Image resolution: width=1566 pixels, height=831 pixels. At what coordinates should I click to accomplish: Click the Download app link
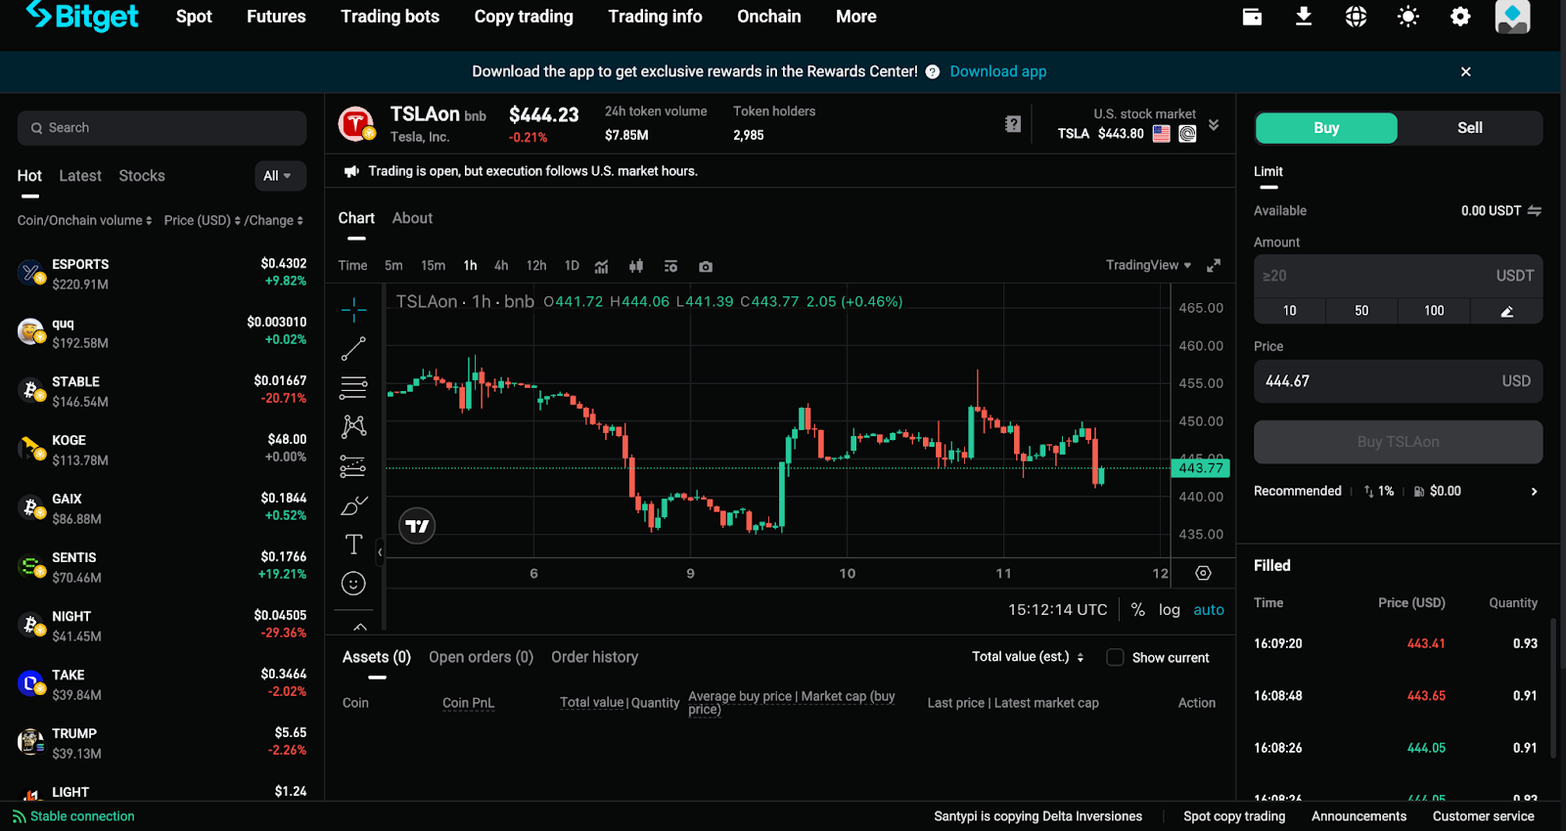click(x=998, y=71)
